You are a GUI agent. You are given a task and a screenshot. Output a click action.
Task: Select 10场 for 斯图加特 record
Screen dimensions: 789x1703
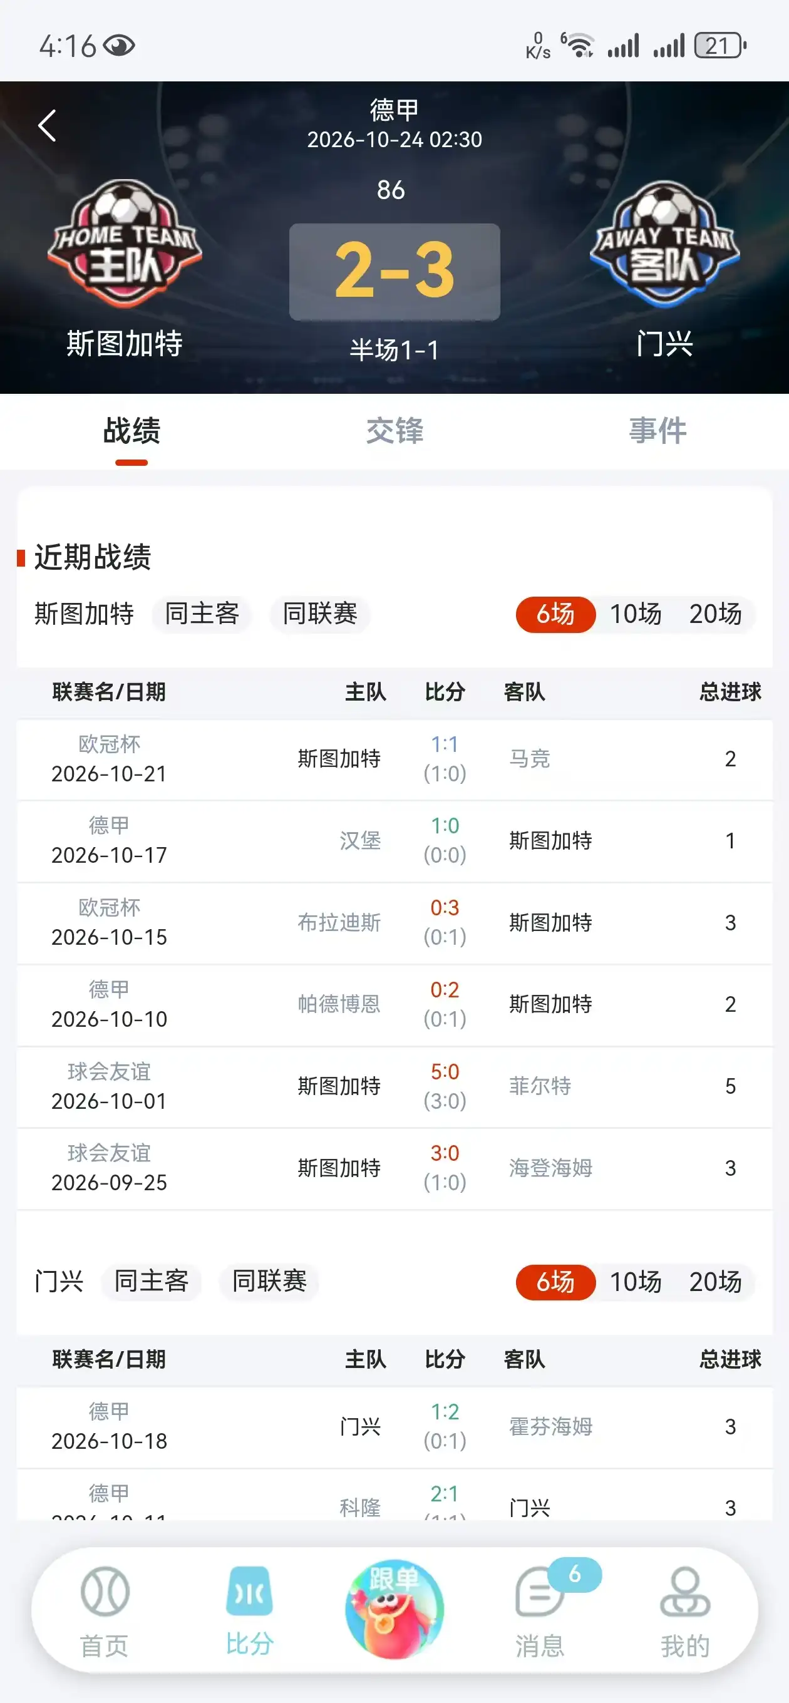tap(636, 615)
